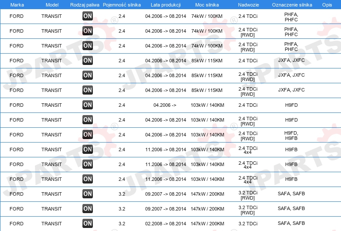
Task: Click the Opis column header
Action: point(327,5)
